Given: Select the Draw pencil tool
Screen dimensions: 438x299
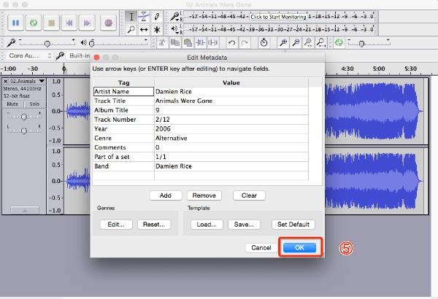Looking at the screenshot, I should pyautogui.click(x=157, y=17).
